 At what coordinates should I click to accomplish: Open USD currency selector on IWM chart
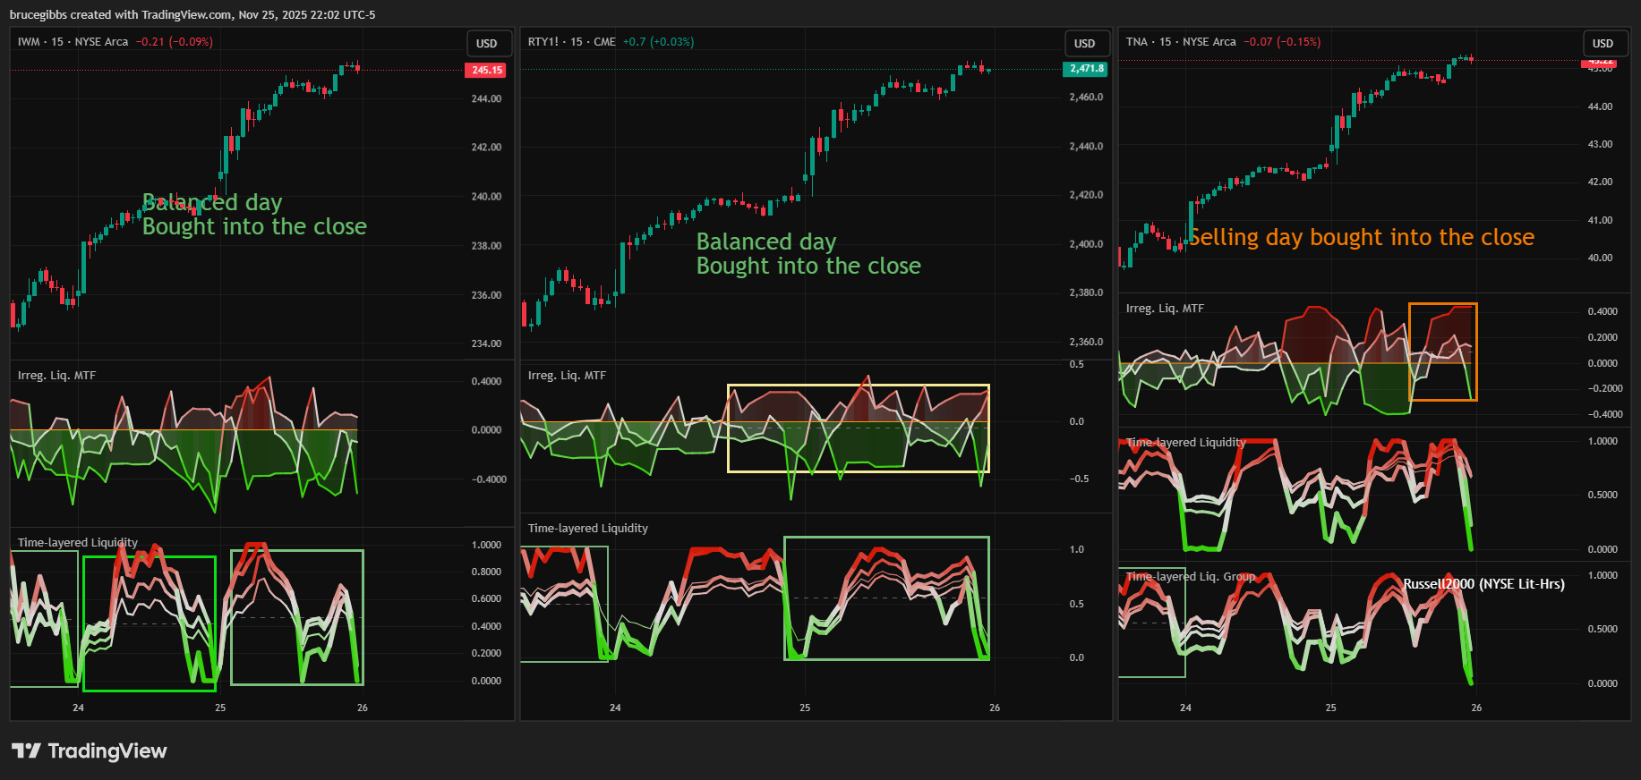pos(487,44)
